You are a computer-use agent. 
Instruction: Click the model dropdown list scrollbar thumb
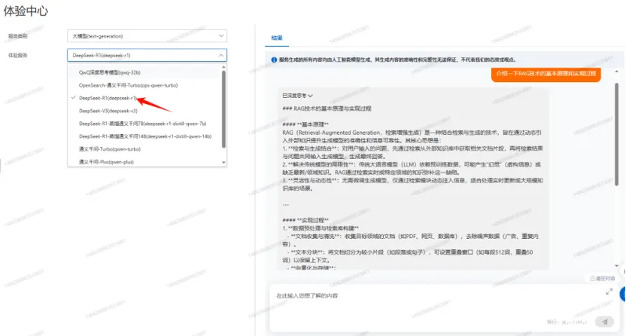[223, 110]
